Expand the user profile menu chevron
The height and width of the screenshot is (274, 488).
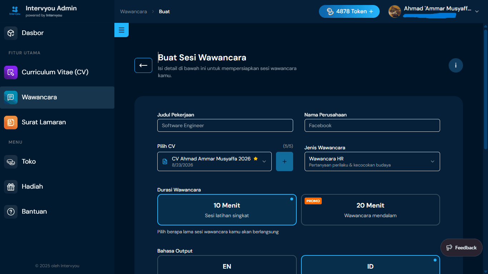point(477,11)
